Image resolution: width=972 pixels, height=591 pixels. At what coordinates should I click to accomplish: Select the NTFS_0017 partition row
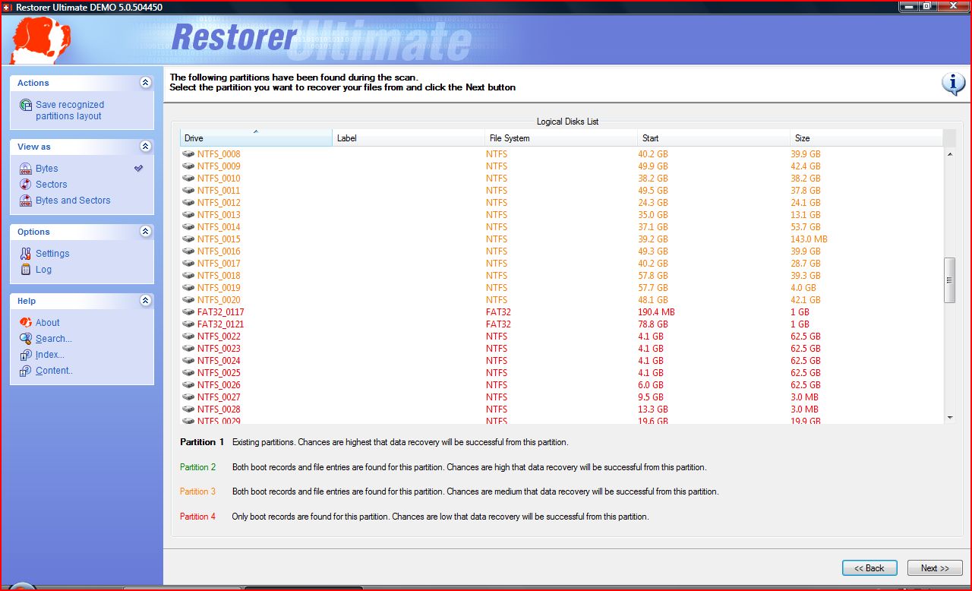561,264
